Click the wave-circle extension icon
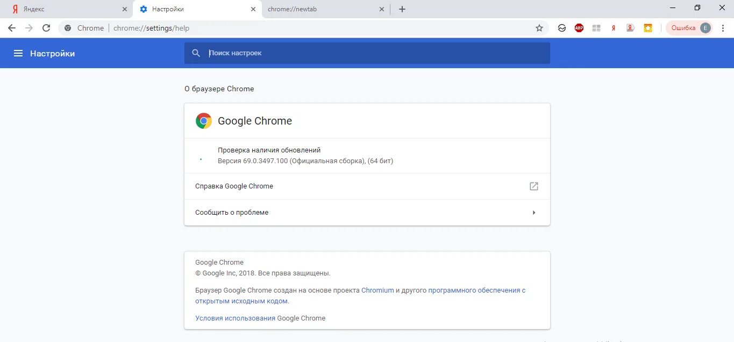Screen dimensions: 734x342 tap(562, 28)
